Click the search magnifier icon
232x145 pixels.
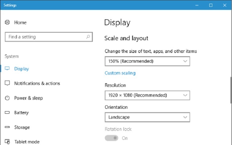[x=88, y=37]
